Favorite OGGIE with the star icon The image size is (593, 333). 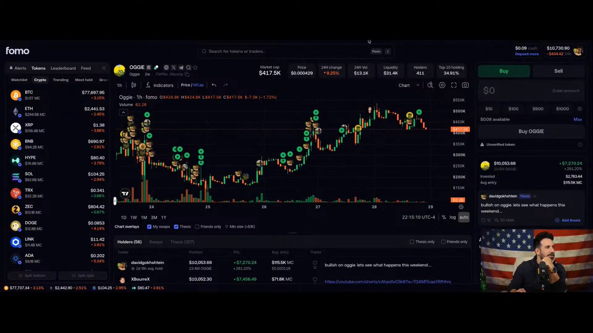click(195, 68)
